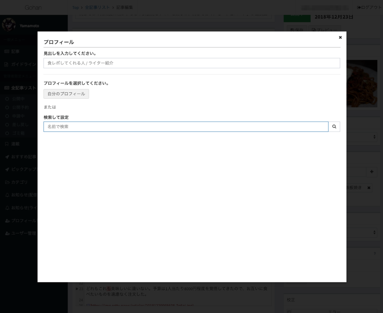Open カテゴリ in the sidebar
This screenshot has height=313, width=383.
[19, 182]
